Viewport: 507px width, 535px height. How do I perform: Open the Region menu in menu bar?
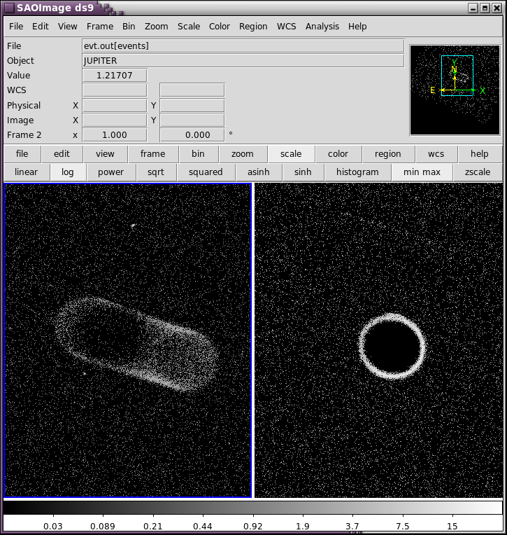coord(253,27)
